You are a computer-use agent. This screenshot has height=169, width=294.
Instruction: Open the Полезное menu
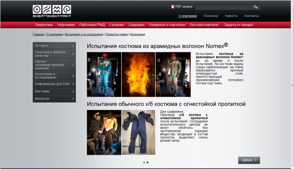(x=211, y=16)
